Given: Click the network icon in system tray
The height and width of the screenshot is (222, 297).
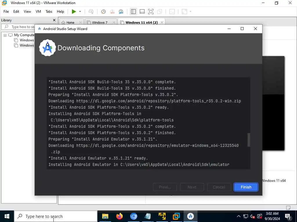Looking at the screenshot, I should 245,216.
